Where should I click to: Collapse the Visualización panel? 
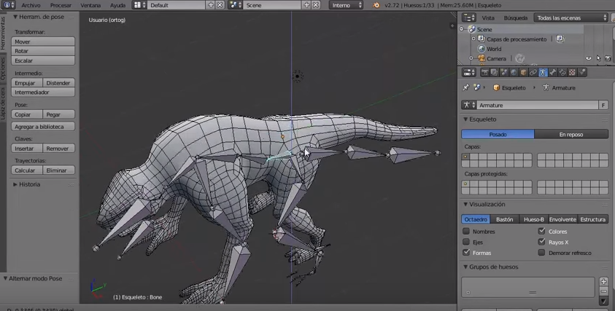tap(465, 204)
